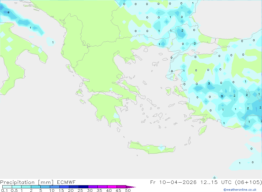Choose the 10–15 mm legend swatch
Image resolution: width=262 pixels, height=192 pixels.
pos(55,187)
